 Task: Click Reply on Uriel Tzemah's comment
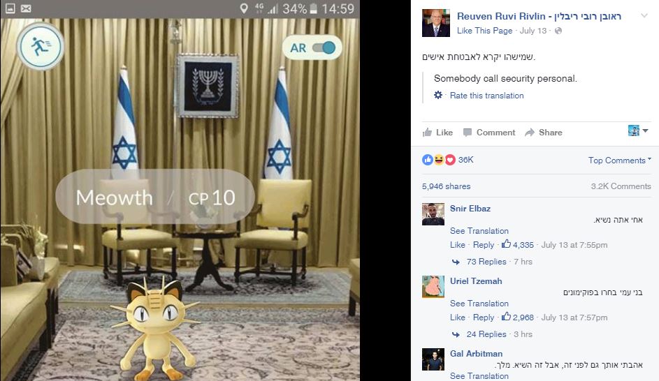pos(484,317)
